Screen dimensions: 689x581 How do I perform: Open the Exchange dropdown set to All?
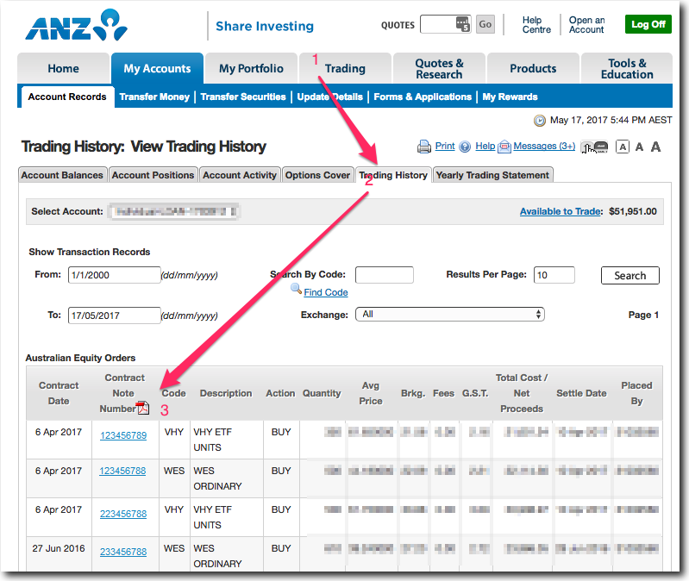point(450,315)
